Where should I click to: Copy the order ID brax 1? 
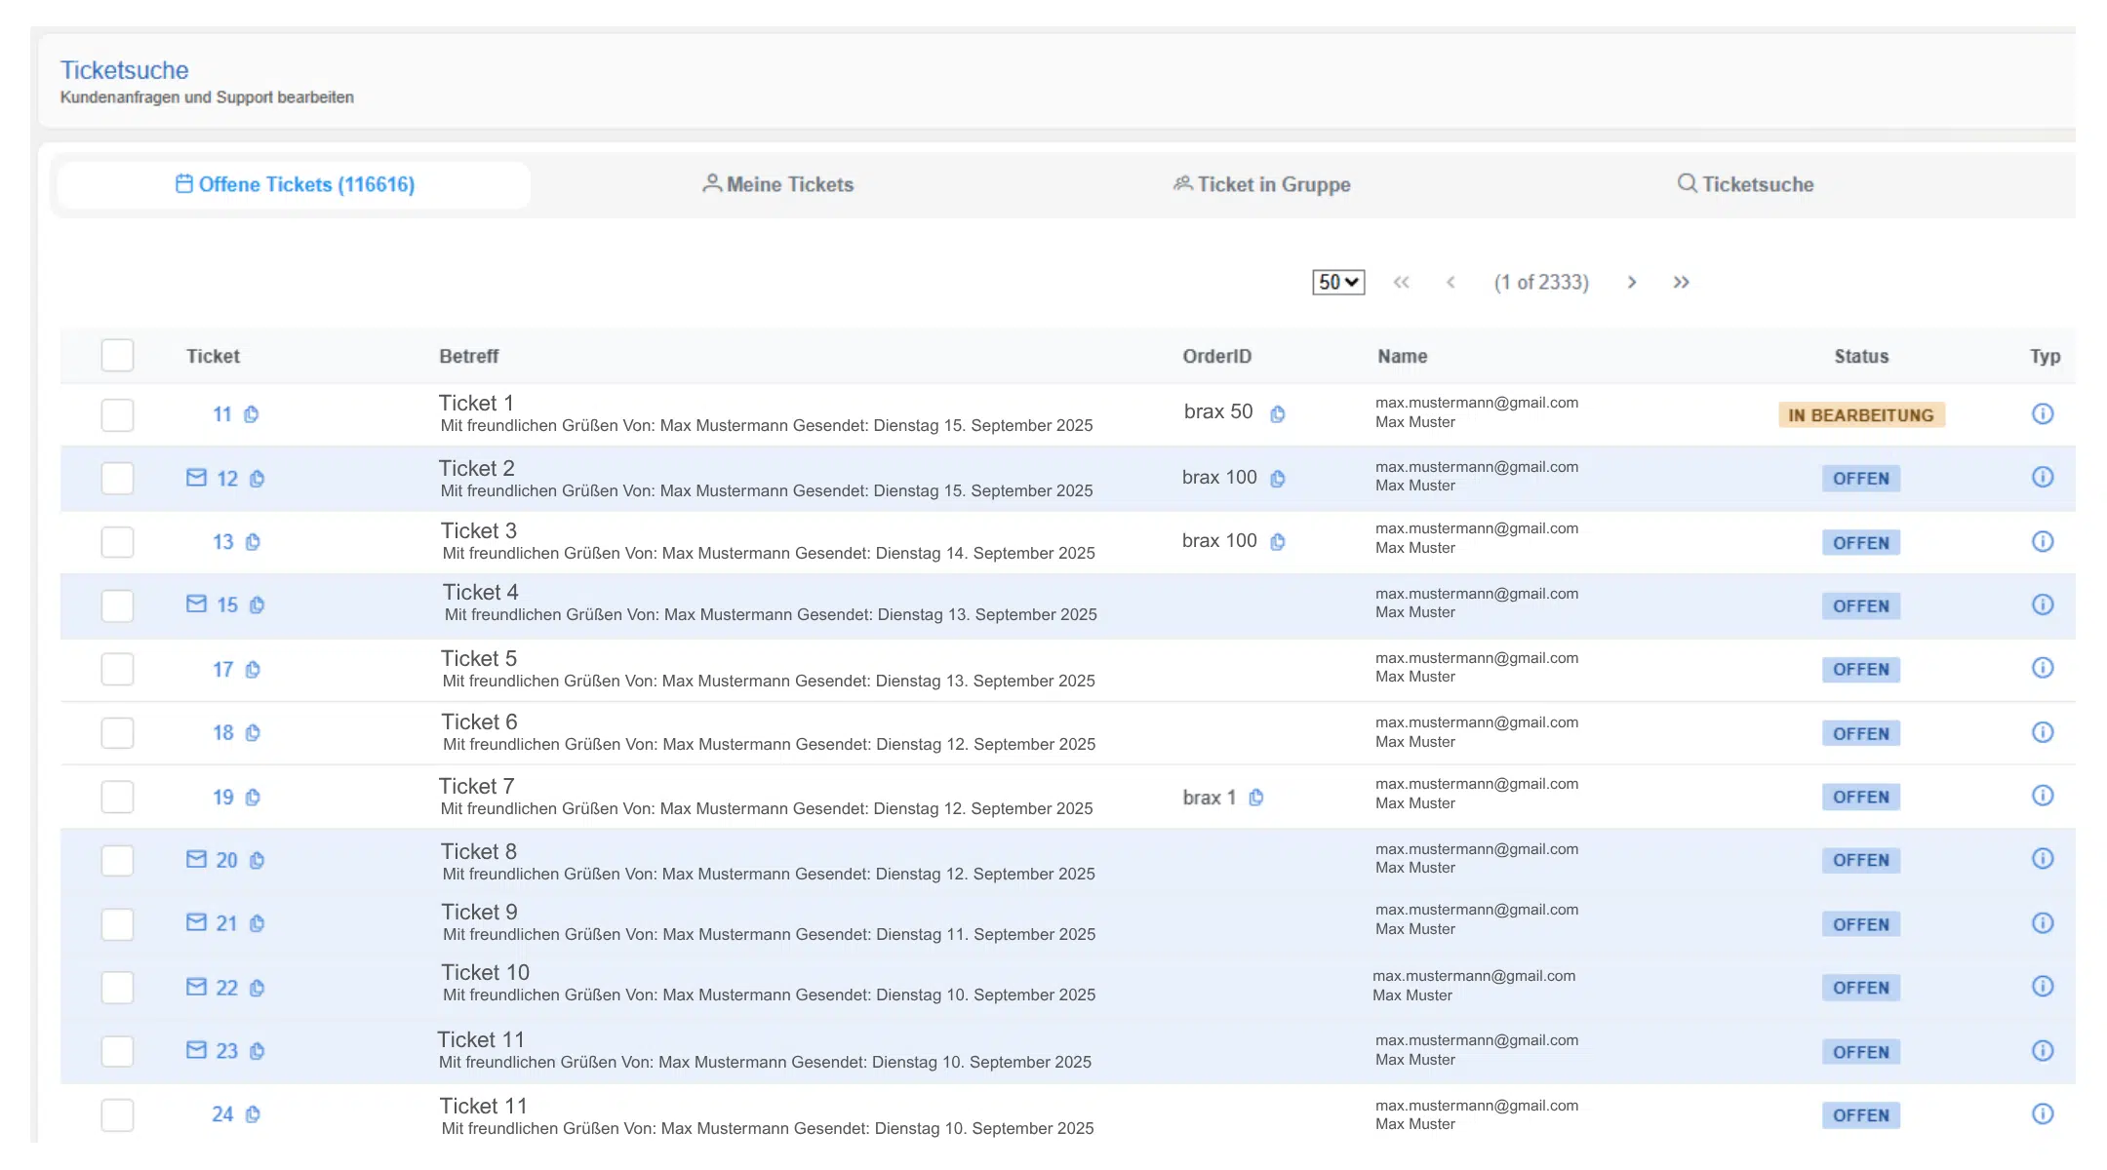[1256, 798]
